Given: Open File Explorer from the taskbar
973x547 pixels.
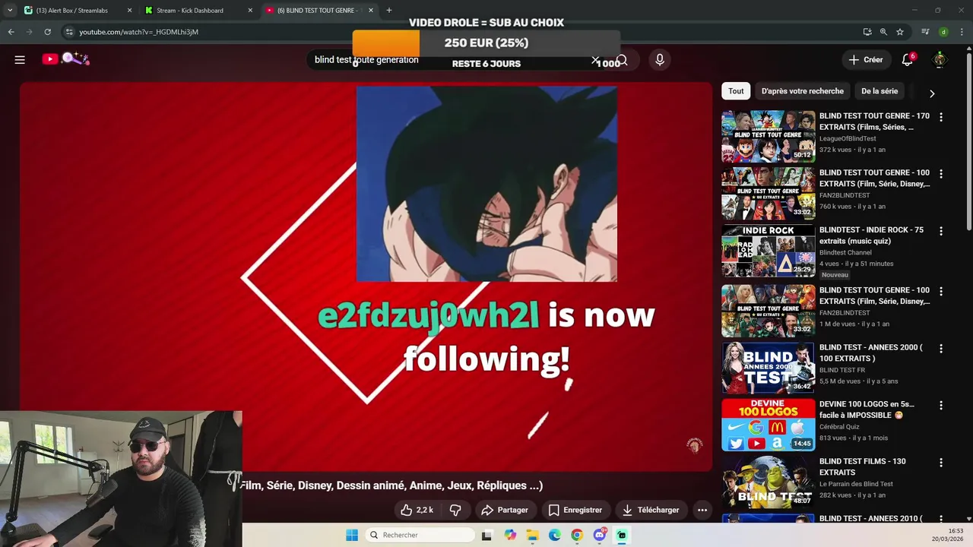Looking at the screenshot, I should coord(532,535).
